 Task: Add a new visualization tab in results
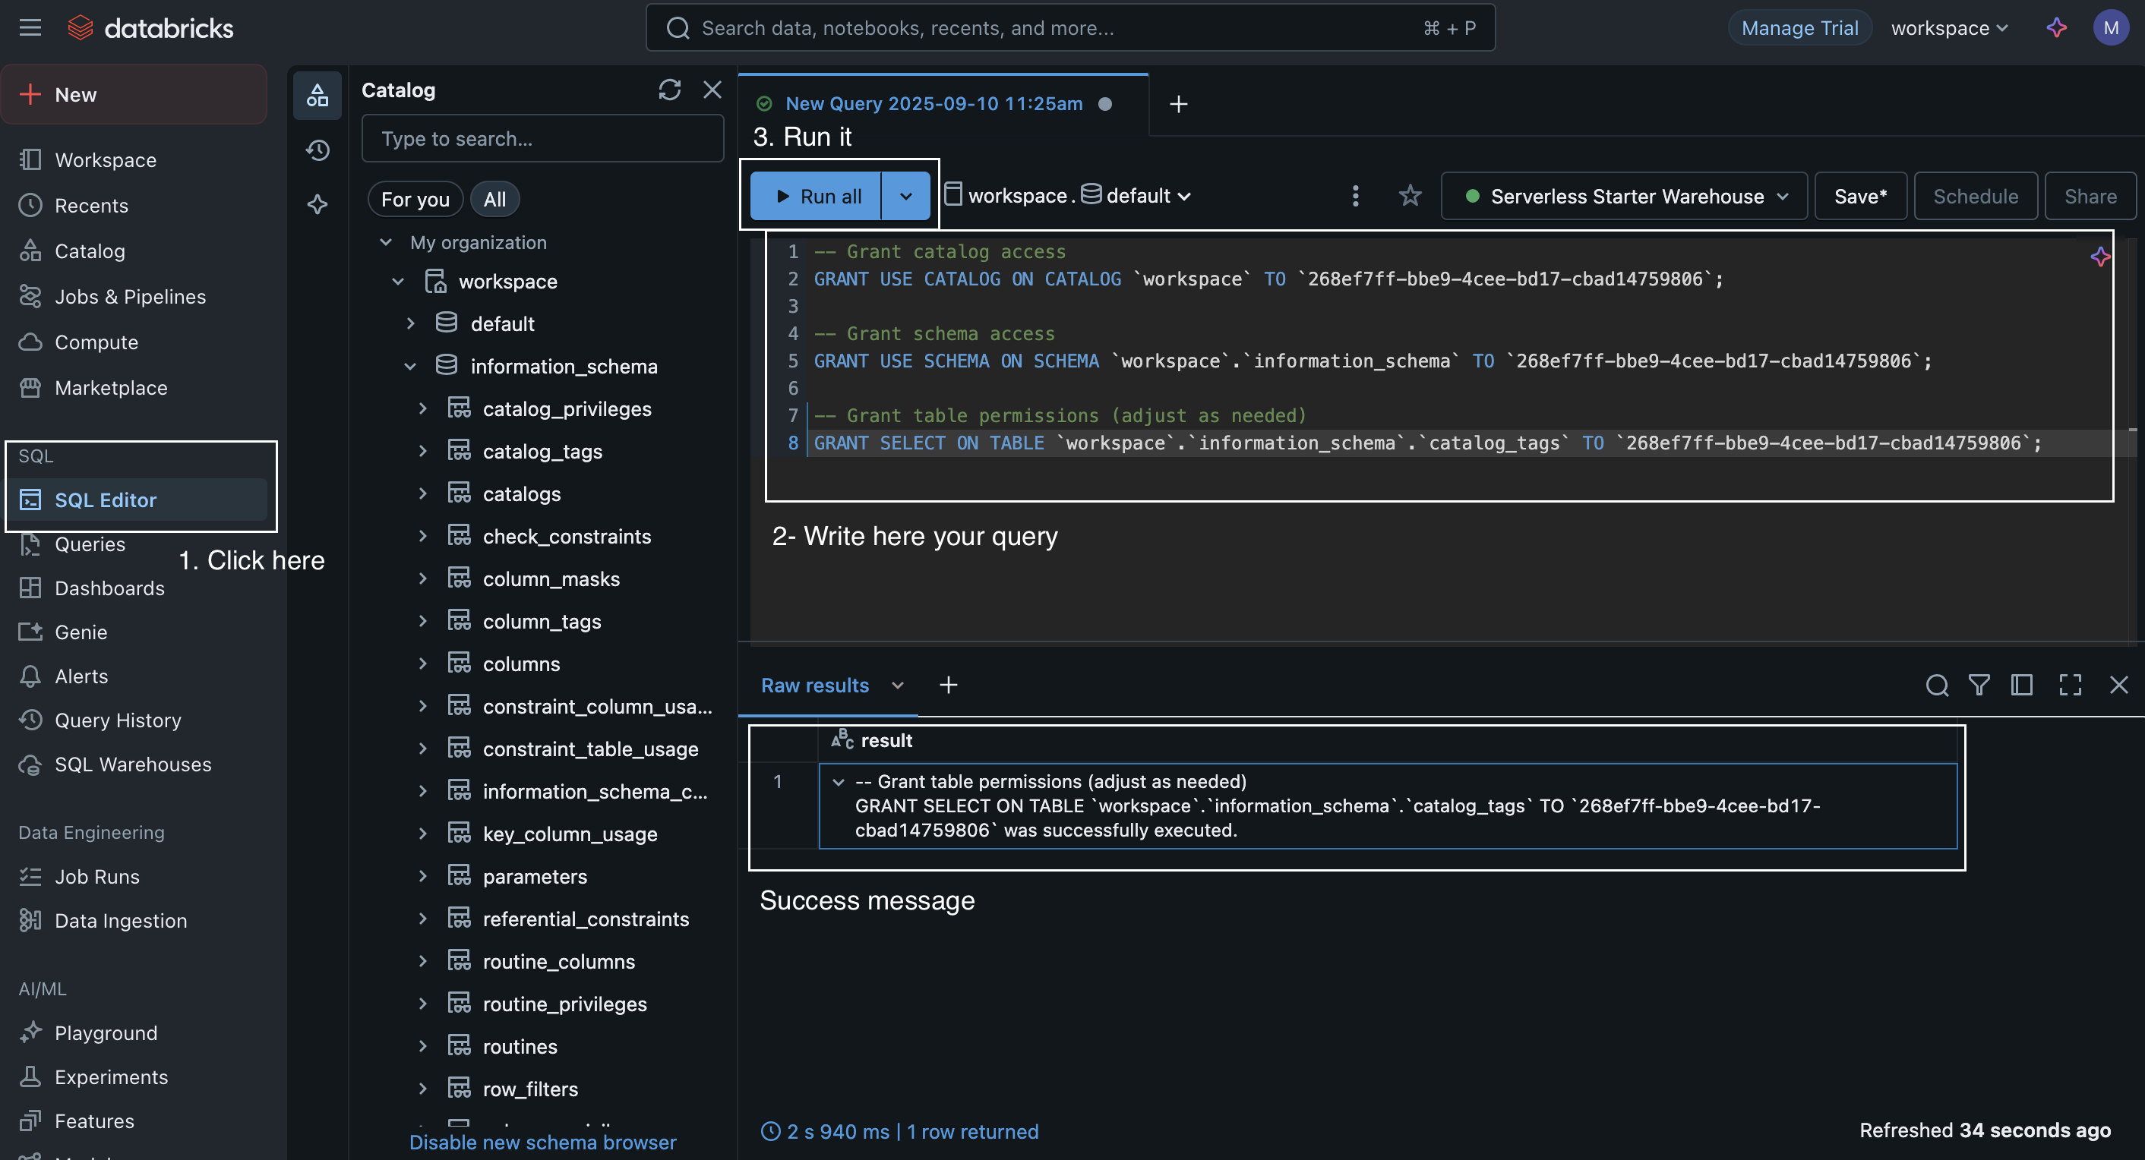point(948,685)
